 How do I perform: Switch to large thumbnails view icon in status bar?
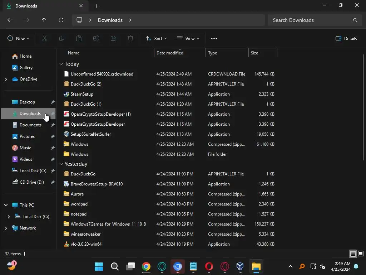point(361,254)
